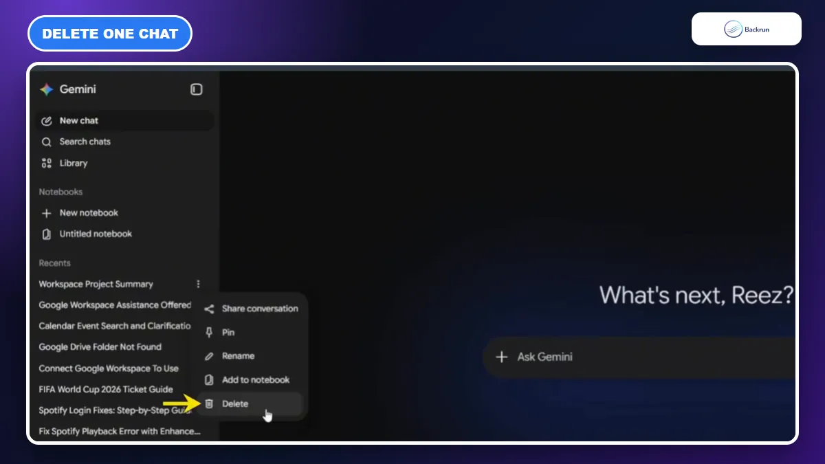Screen dimensions: 825x464
Task: Click the Search chats magnifier icon
Action: [47, 142]
